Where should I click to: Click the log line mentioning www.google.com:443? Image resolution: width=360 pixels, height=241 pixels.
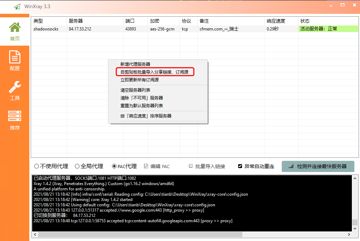tap(119, 210)
